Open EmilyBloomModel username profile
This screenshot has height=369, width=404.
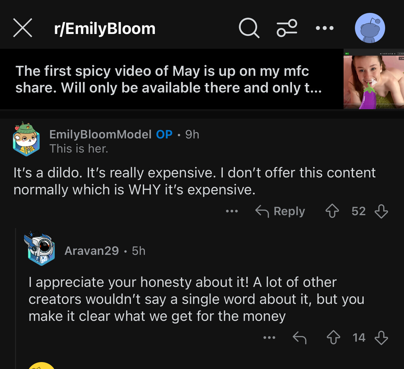point(100,135)
